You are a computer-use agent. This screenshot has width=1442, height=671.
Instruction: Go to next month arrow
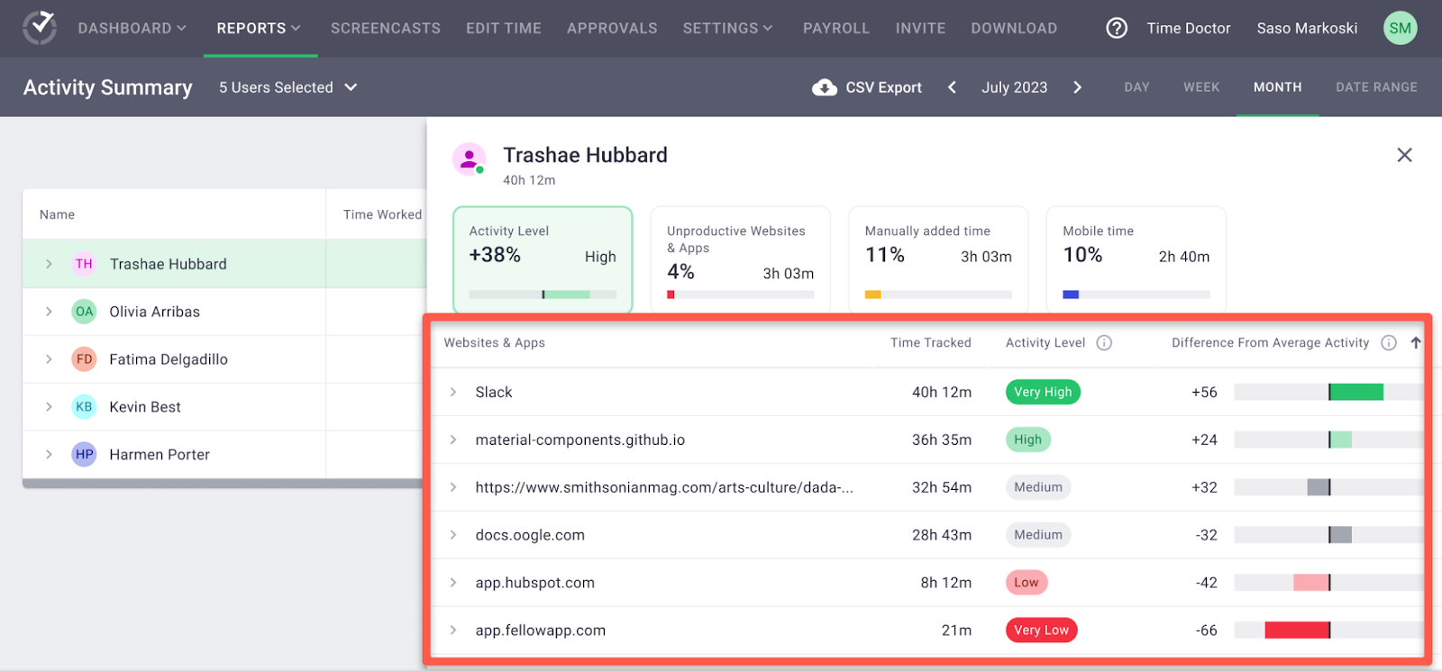pyautogui.click(x=1077, y=87)
